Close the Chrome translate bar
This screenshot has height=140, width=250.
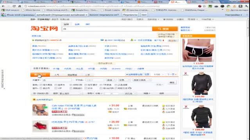(x=247, y=15)
